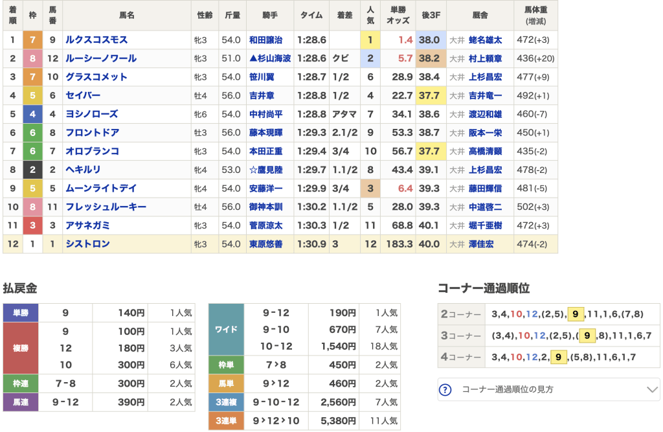Open jockey 鷹見陸 profile
The width and height of the screenshot is (663, 432).
point(265,170)
